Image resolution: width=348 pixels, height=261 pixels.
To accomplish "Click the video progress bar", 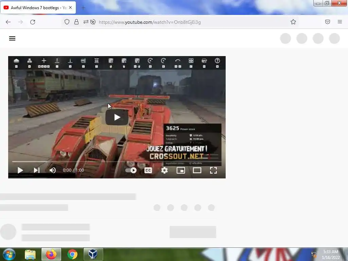I will point(117,161).
